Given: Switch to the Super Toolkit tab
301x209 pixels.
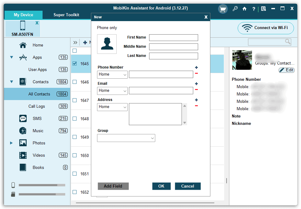Looking at the screenshot, I should coord(66,15).
